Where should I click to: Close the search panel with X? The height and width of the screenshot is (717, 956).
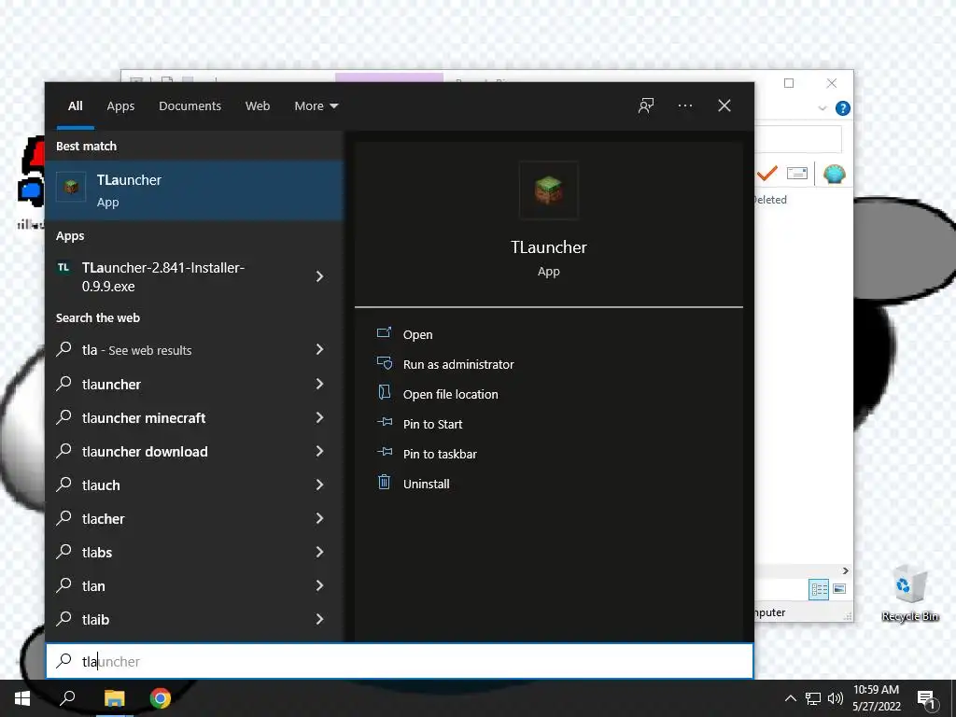click(724, 105)
